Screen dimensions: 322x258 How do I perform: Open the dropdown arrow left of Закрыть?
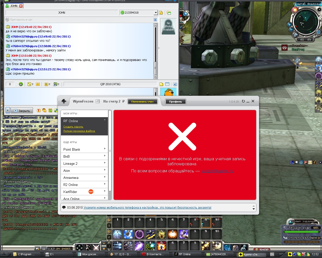click(x=8, y=110)
